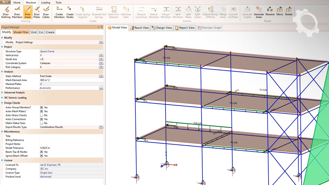Open the Static Method dropdown
329x185 pixels.
pos(101,76)
